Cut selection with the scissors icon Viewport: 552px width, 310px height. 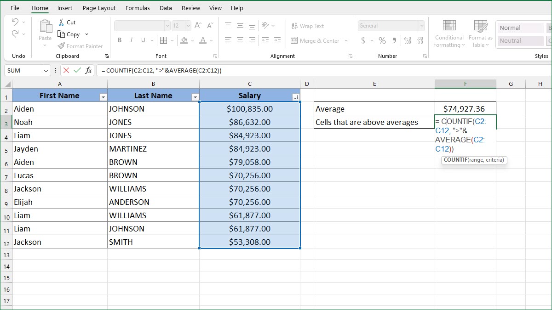[61, 22]
